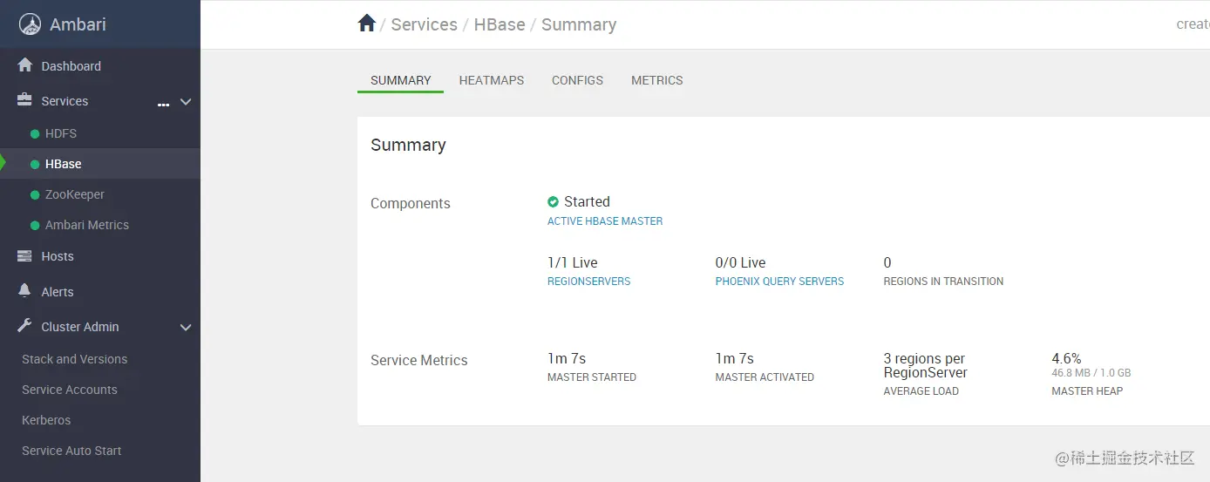Click the Ambari title text

[x=78, y=24]
